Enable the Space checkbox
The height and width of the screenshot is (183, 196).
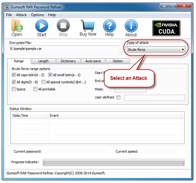(x=14, y=89)
